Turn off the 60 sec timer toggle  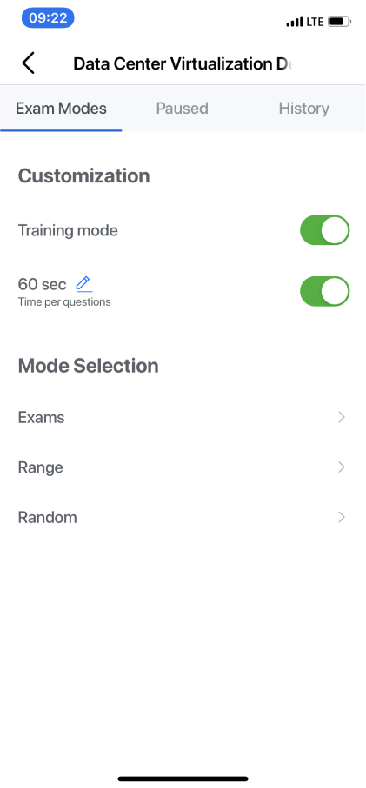tap(325, 291)
